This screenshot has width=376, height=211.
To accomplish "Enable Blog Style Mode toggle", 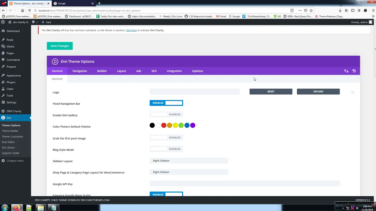I will (166, 149).
